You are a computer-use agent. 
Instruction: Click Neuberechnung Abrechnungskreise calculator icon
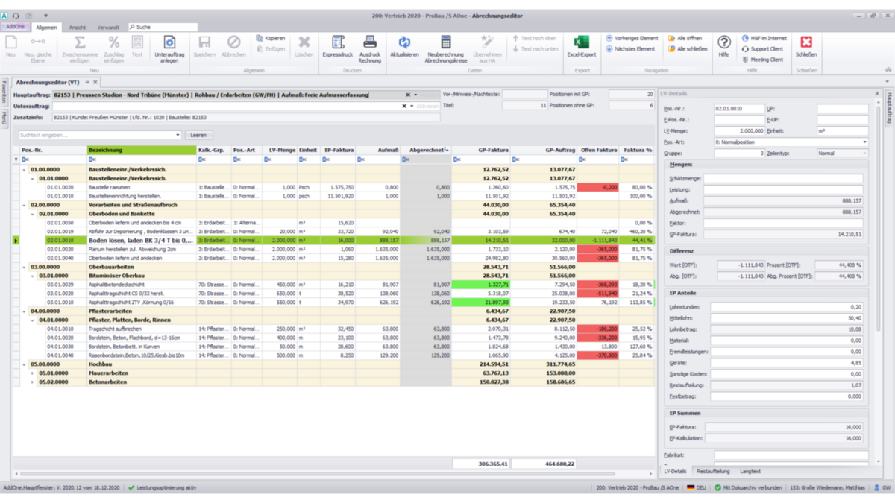[x=445, y=43]
